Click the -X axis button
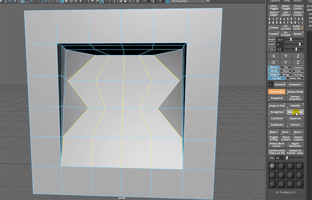Image resolution: width=312 pixels, height=200 pixels. coord(273,62)
